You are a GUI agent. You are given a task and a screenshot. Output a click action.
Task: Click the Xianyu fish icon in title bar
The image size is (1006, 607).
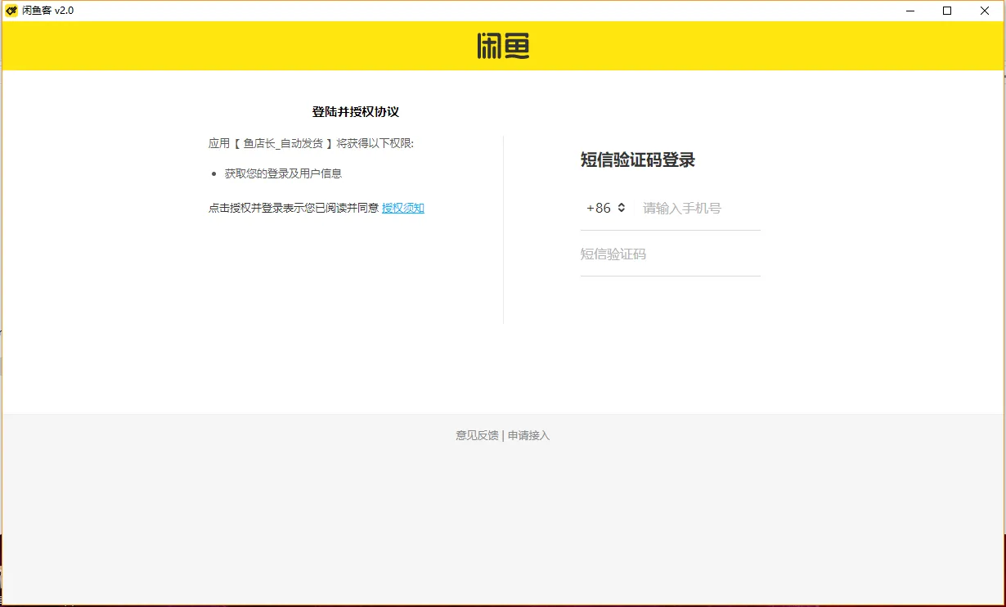pyautogui.click(x=11, y=10)
